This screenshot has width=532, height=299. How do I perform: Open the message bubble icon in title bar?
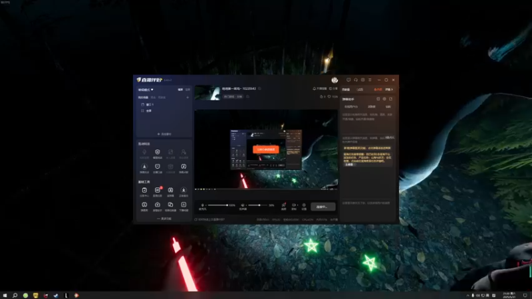[348, 80]
